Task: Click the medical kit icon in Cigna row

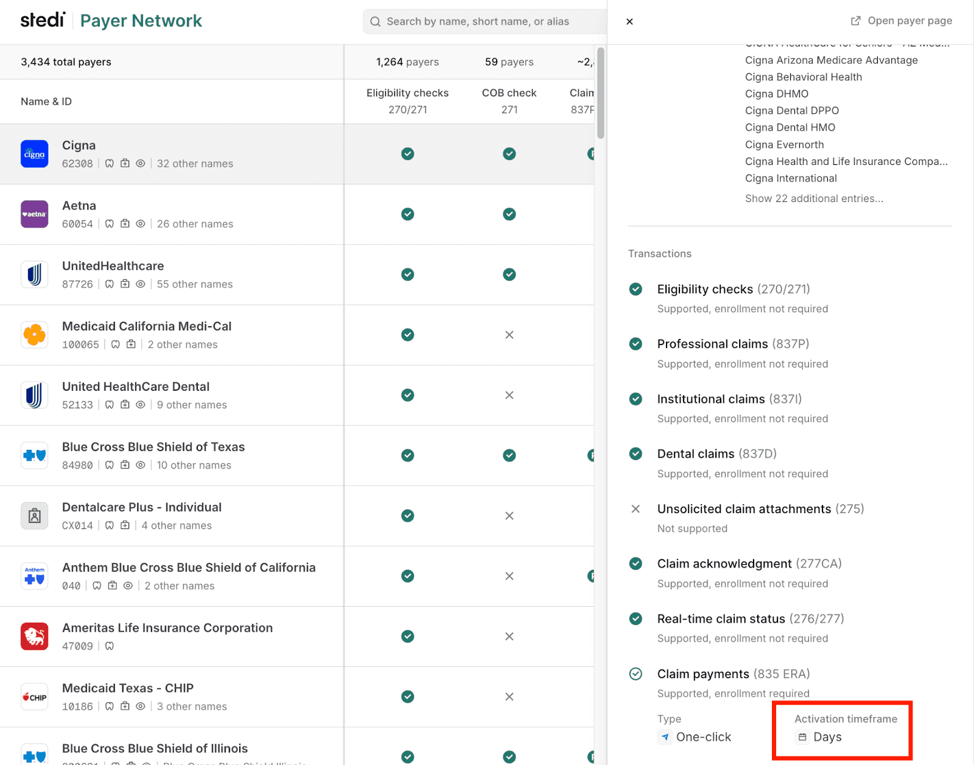Action: coord(125,163)
